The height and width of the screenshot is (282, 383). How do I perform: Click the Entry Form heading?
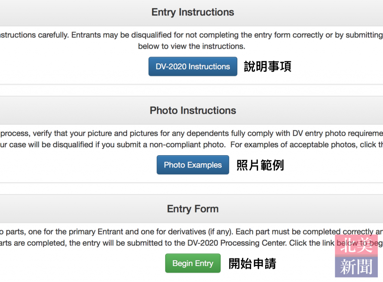[x=193, y=209]
